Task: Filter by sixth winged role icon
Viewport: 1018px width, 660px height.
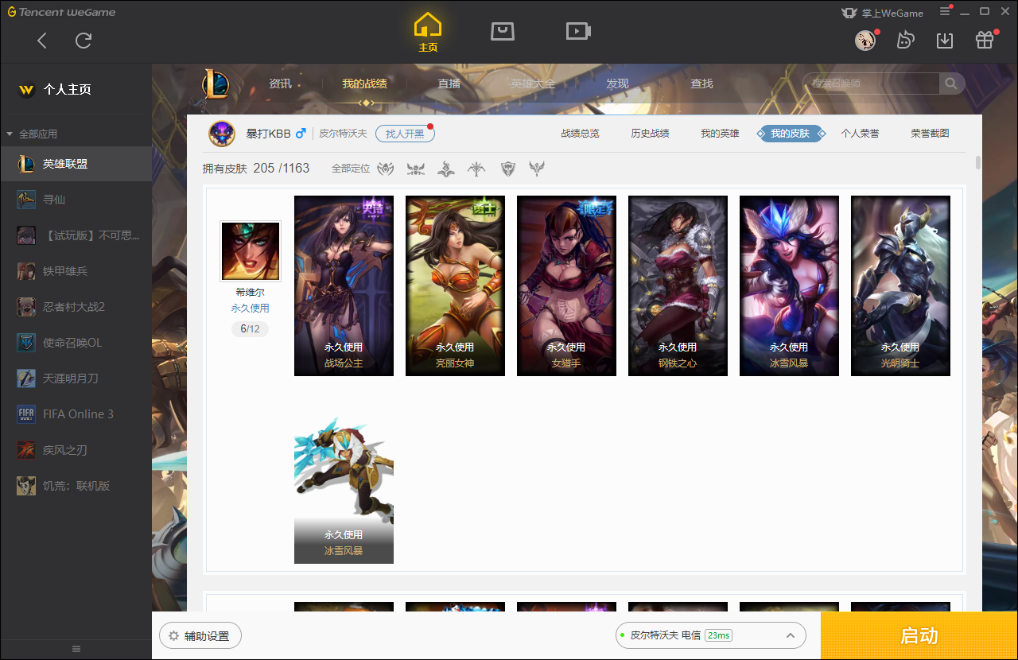Action: (537, 169)
